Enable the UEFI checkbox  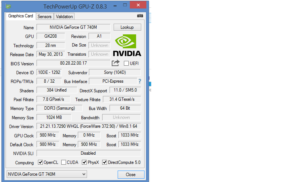coord(126,63)
